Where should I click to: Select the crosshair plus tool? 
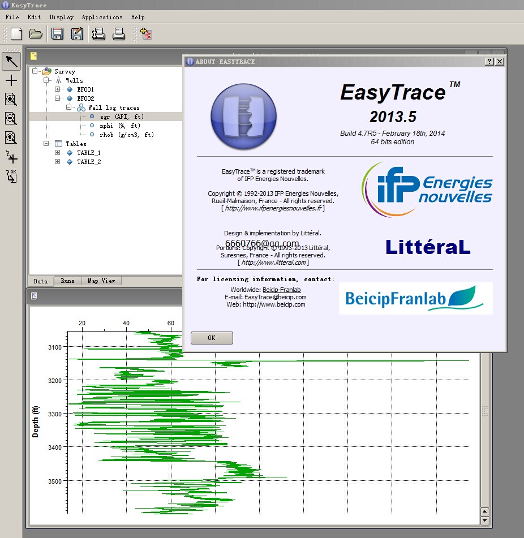11,80
